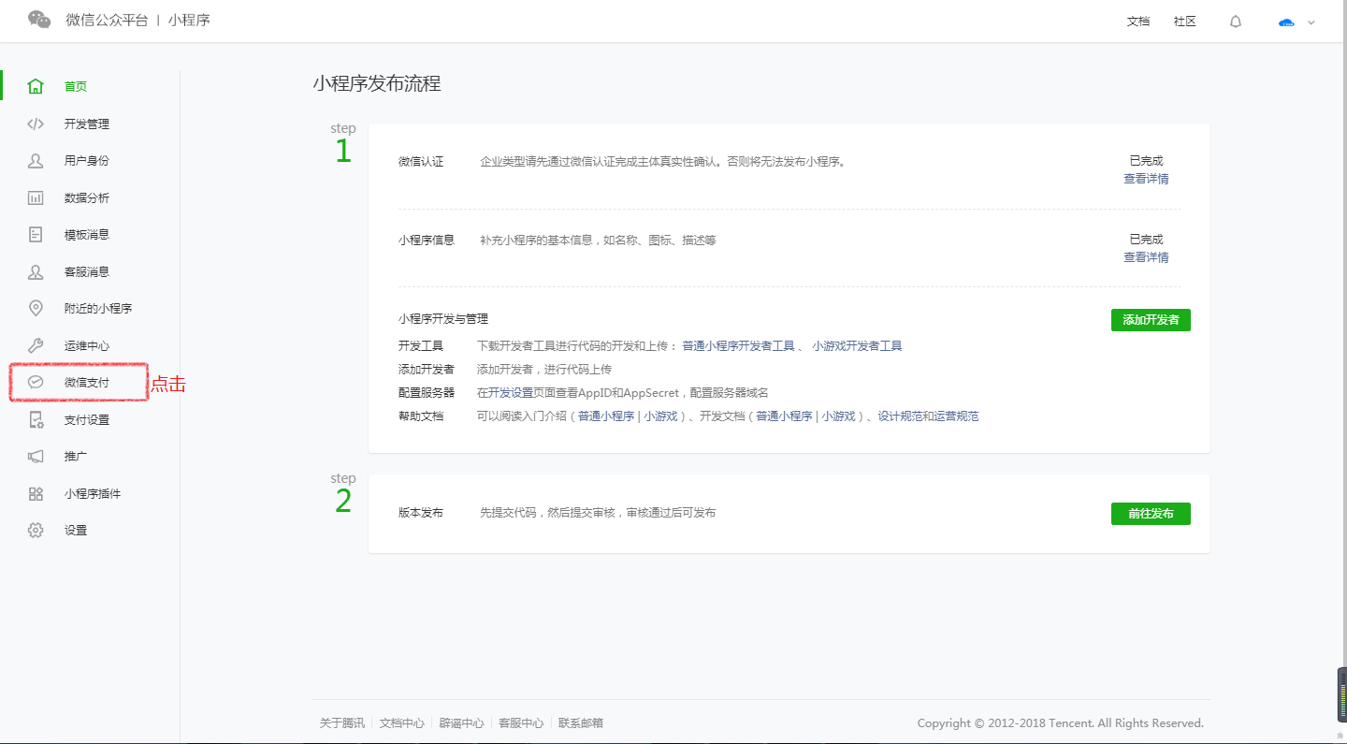This screenshot has height=744, width=1347.
Task: Open the 文档 menu at top right
Action: [1138, 21]
